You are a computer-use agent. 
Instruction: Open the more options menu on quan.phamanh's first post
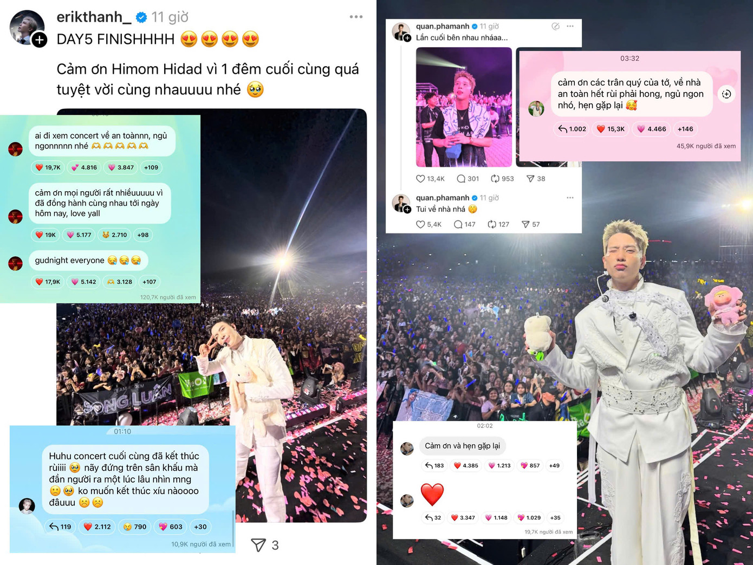pyautogui.click(x=570, y=26)
